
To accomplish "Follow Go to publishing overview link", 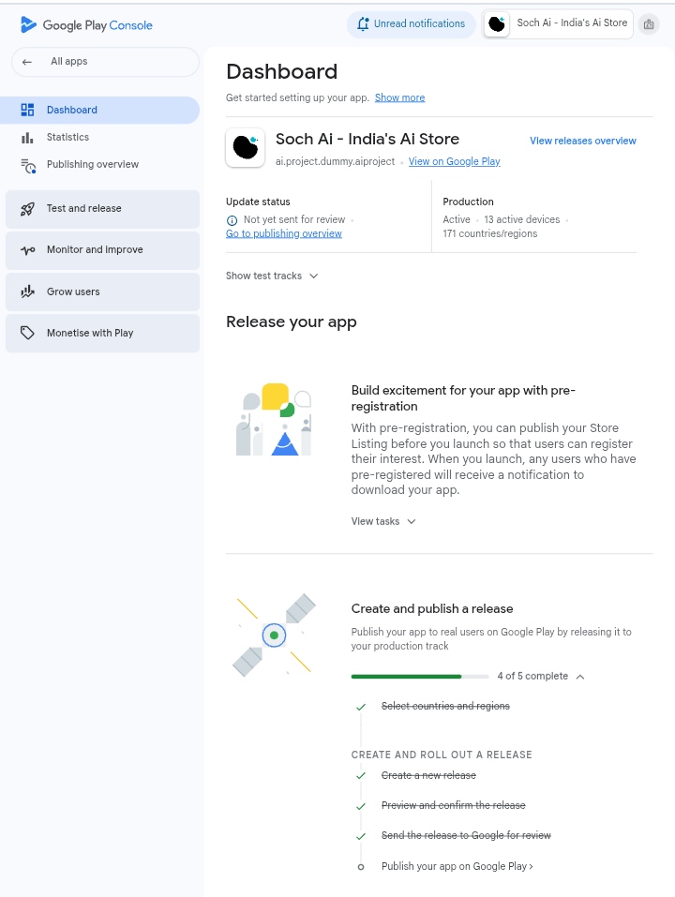I will (284, 234).
